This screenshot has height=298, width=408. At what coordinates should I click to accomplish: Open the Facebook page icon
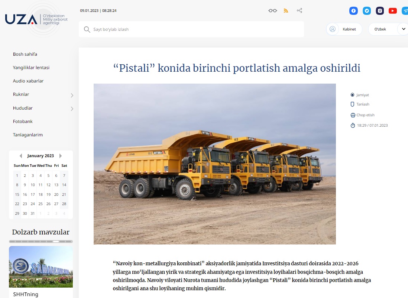pos(353,11)
